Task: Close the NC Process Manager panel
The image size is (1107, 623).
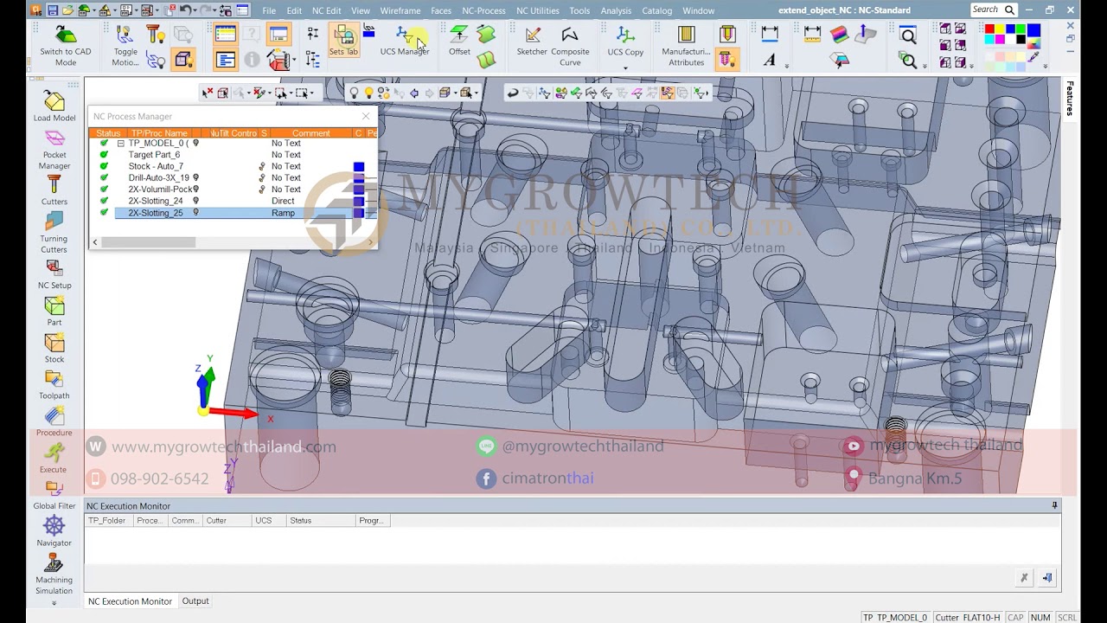Action: click(x=366, y=116)
